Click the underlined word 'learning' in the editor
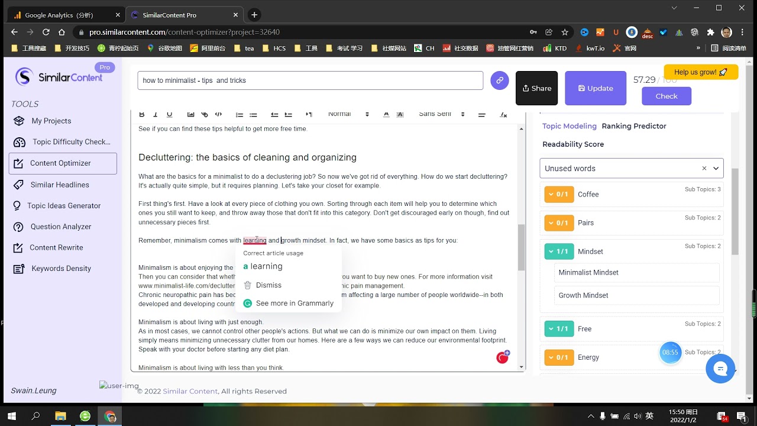Viewport: 757px width, 426px height. (255, 240)
